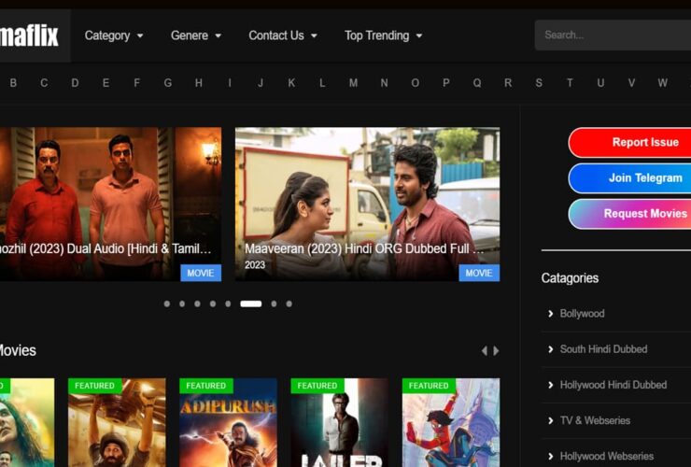Select the last carousel pagination dot
Viewport: 691px width, 467px height.
pos(289,304)
